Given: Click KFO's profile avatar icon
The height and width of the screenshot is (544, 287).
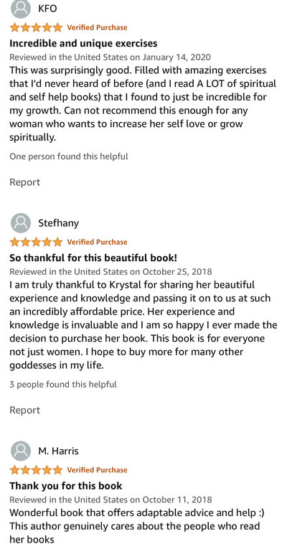Looking at the screenshot, I should 21,9.
